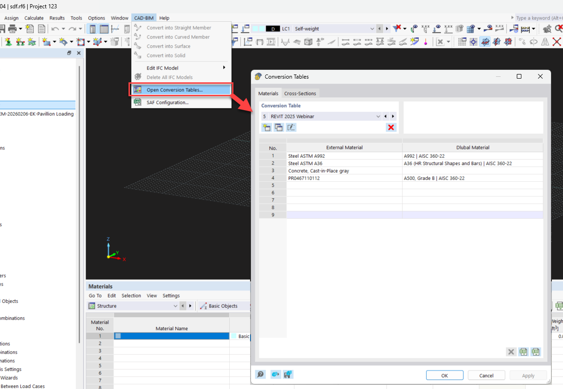Open the Self-weight load case dropdown
The width and height of the screenshot is (563, 389).
pos(373,28)
